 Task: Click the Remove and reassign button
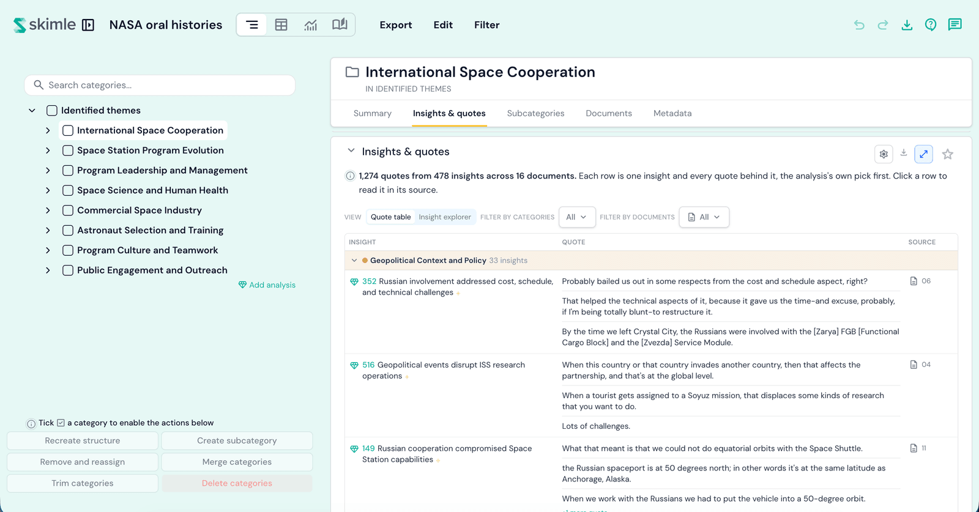[83, 462]
